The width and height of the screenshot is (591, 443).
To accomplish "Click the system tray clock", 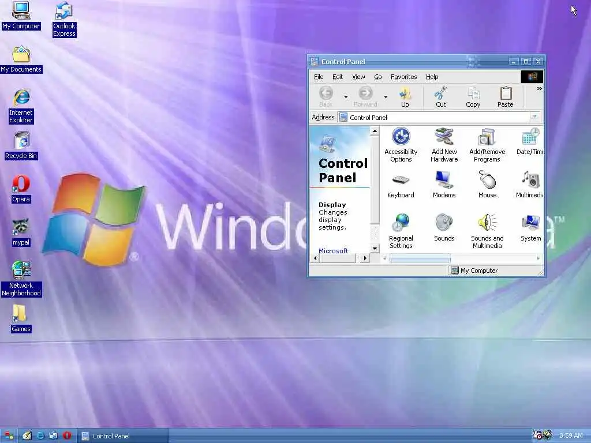I will click(x=571, y=436).
